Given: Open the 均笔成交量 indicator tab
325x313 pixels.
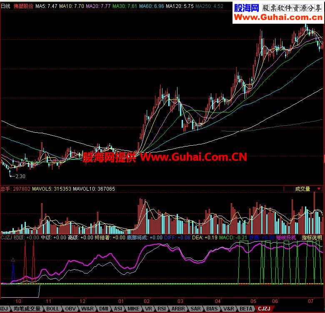Looking at the screenshot, I should click(27, 309).
